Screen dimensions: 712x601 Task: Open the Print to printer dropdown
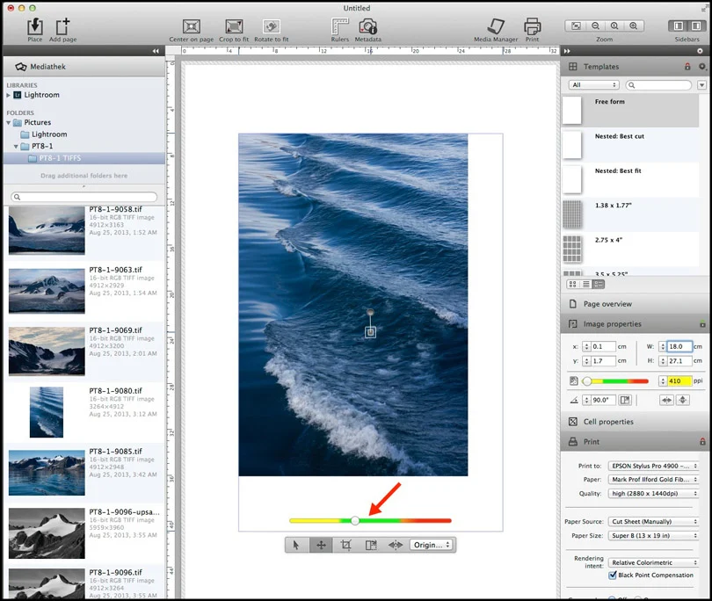(x=653, y=466)
